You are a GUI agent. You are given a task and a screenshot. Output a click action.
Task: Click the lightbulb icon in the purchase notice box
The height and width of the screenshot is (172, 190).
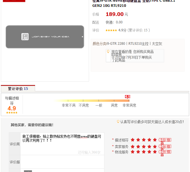108,52
